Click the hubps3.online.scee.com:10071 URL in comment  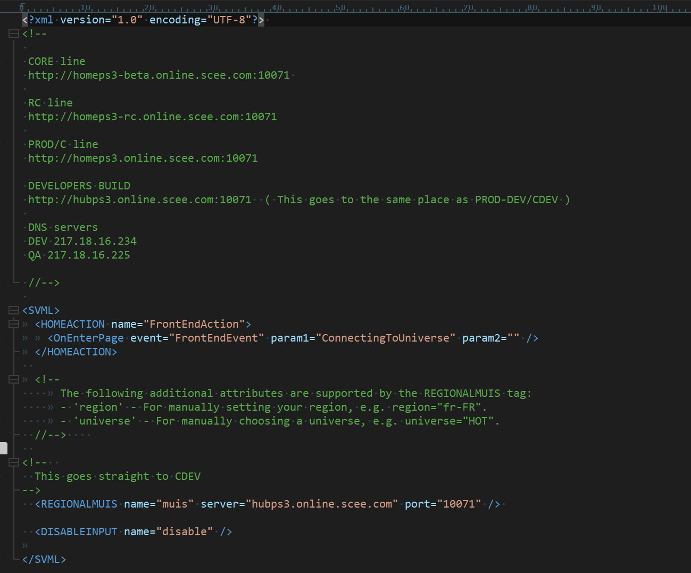point(140,200)
